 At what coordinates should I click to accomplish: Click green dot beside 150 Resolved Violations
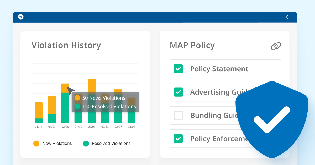pyautogui.click(x=77, y=106)
